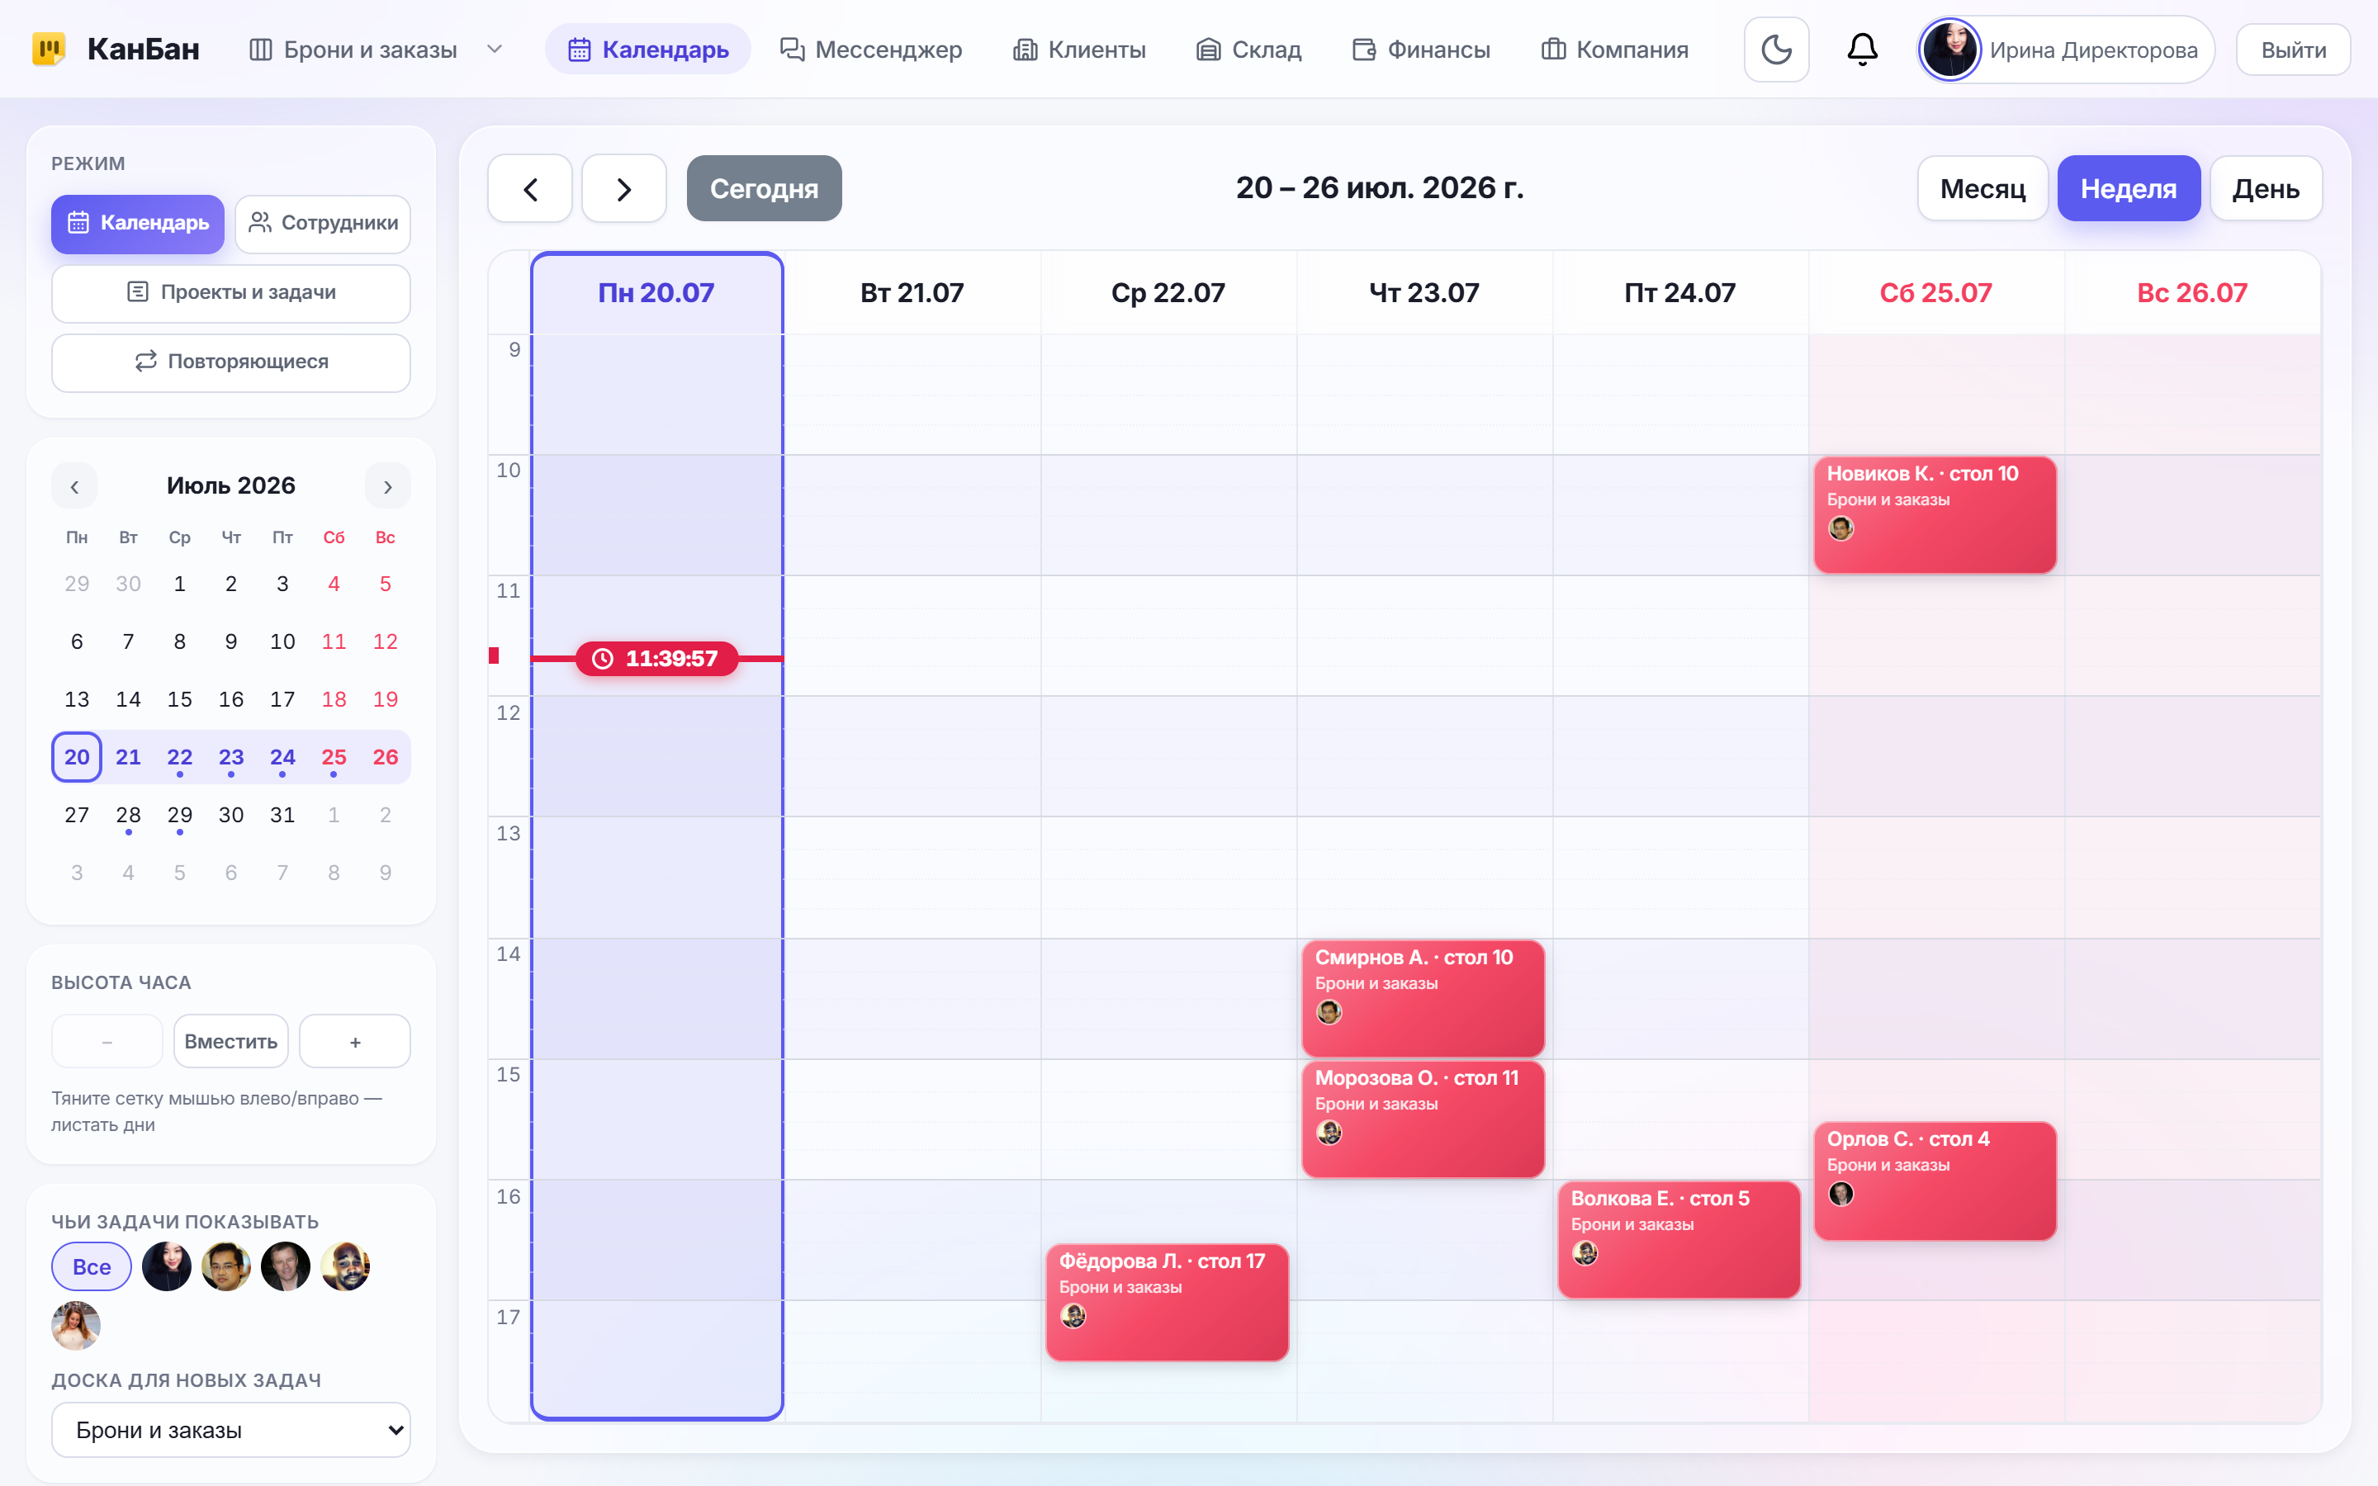Click the Сегодня button
The width and height of the screenshot is (2378, 1486).
(764, 189)
